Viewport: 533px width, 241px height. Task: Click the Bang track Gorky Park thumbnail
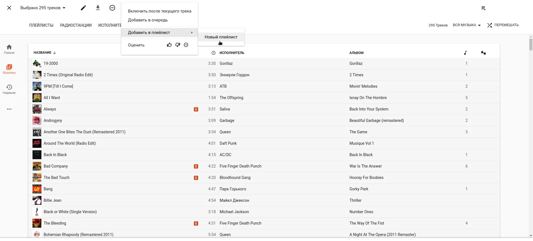click(x=37, y=189)
